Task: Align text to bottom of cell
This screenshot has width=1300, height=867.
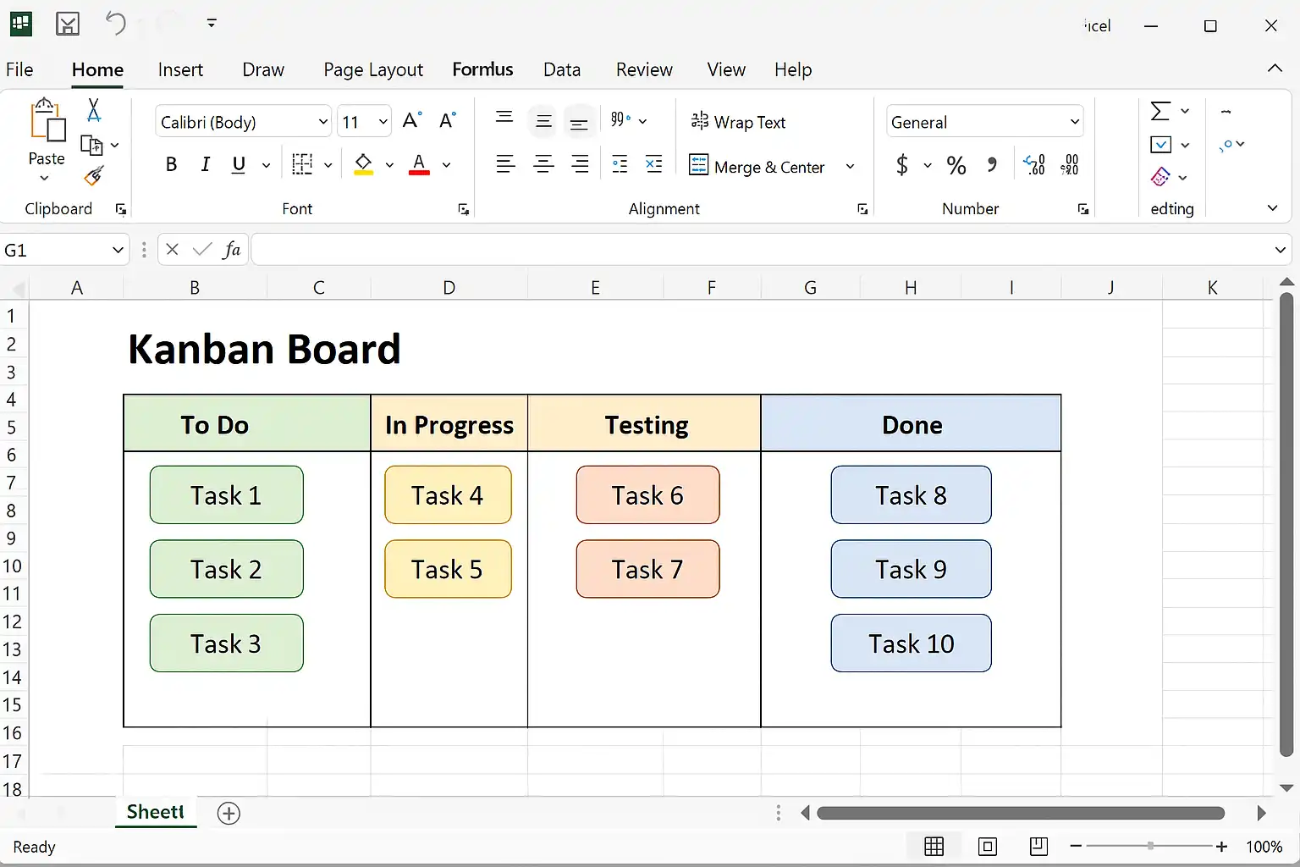Action: [x=579, y=124]
